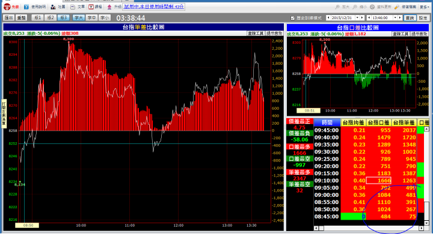Click the 09:45:00 time row
433x234 pixels.
[327, 130]
